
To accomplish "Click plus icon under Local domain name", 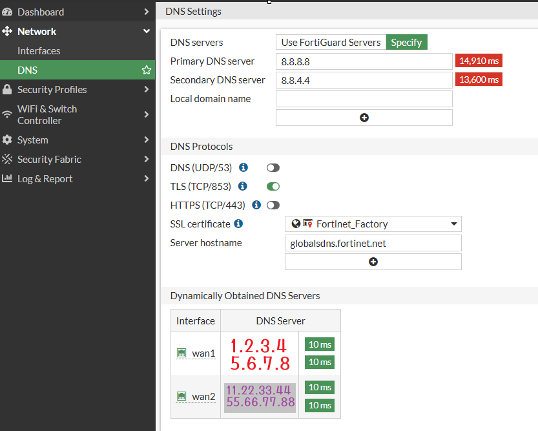I will 364,118.
